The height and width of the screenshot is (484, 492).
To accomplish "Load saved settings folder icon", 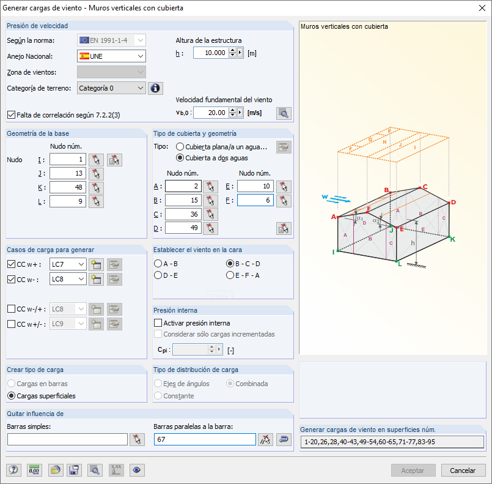I will coord(56,470).
